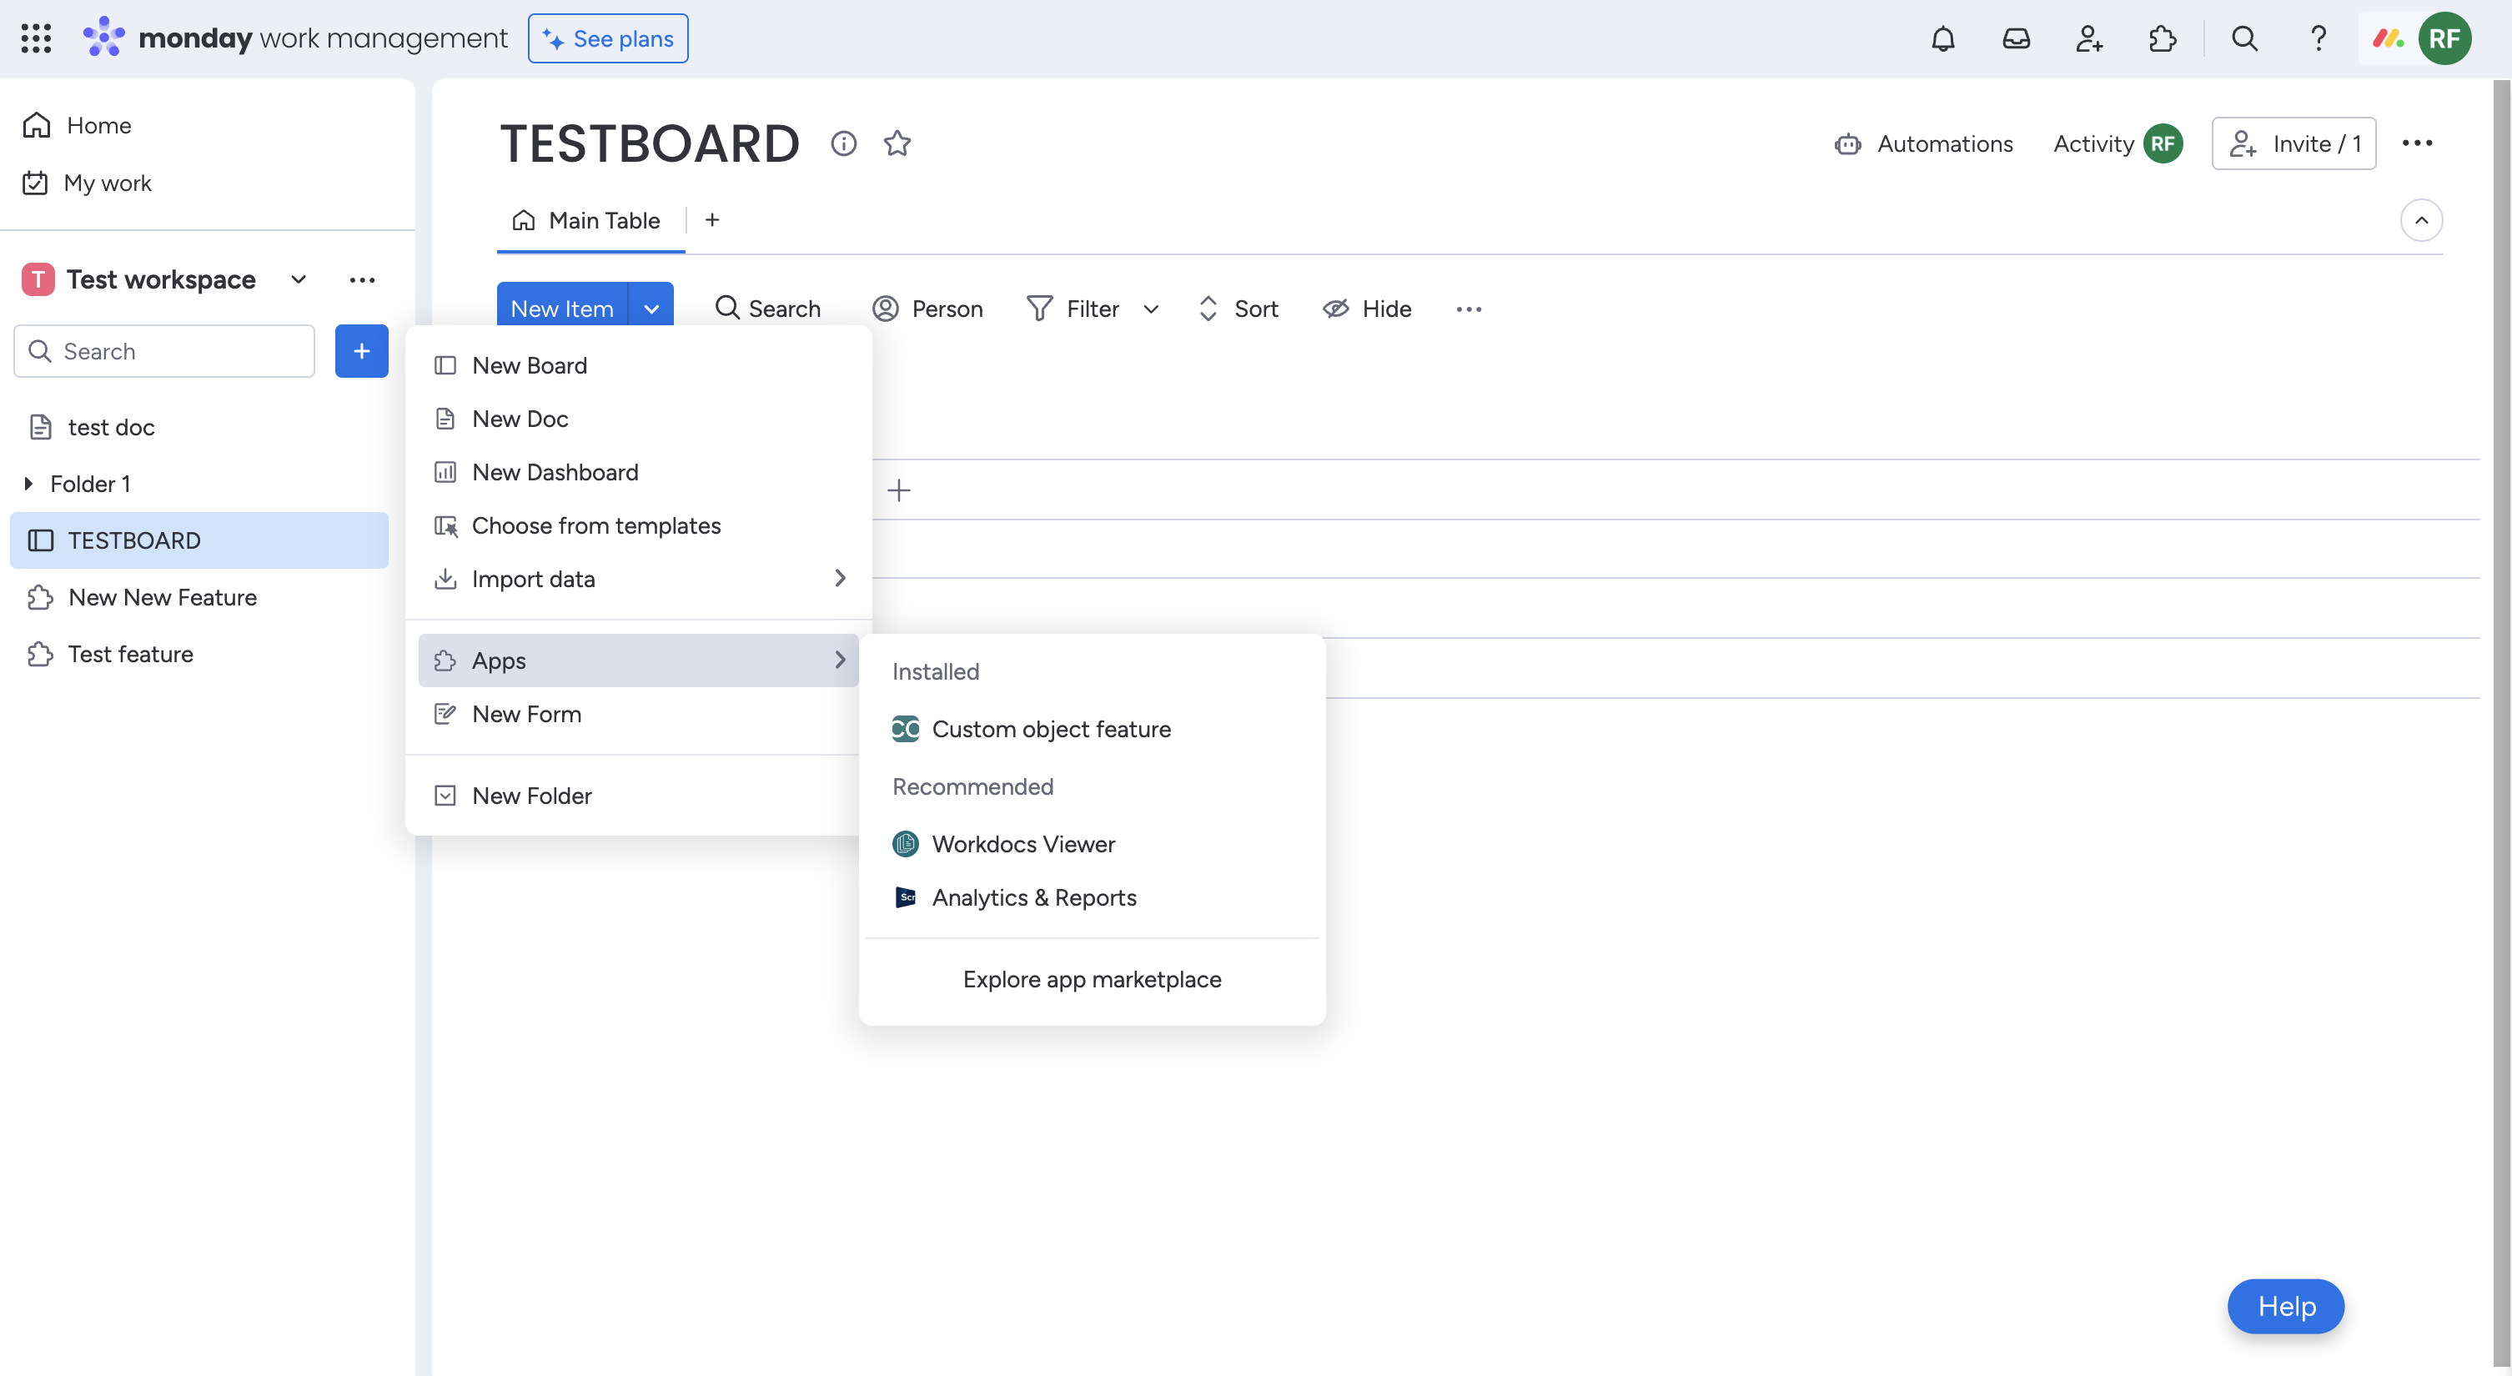Select New Dashboard from the menu

(555, 472)
